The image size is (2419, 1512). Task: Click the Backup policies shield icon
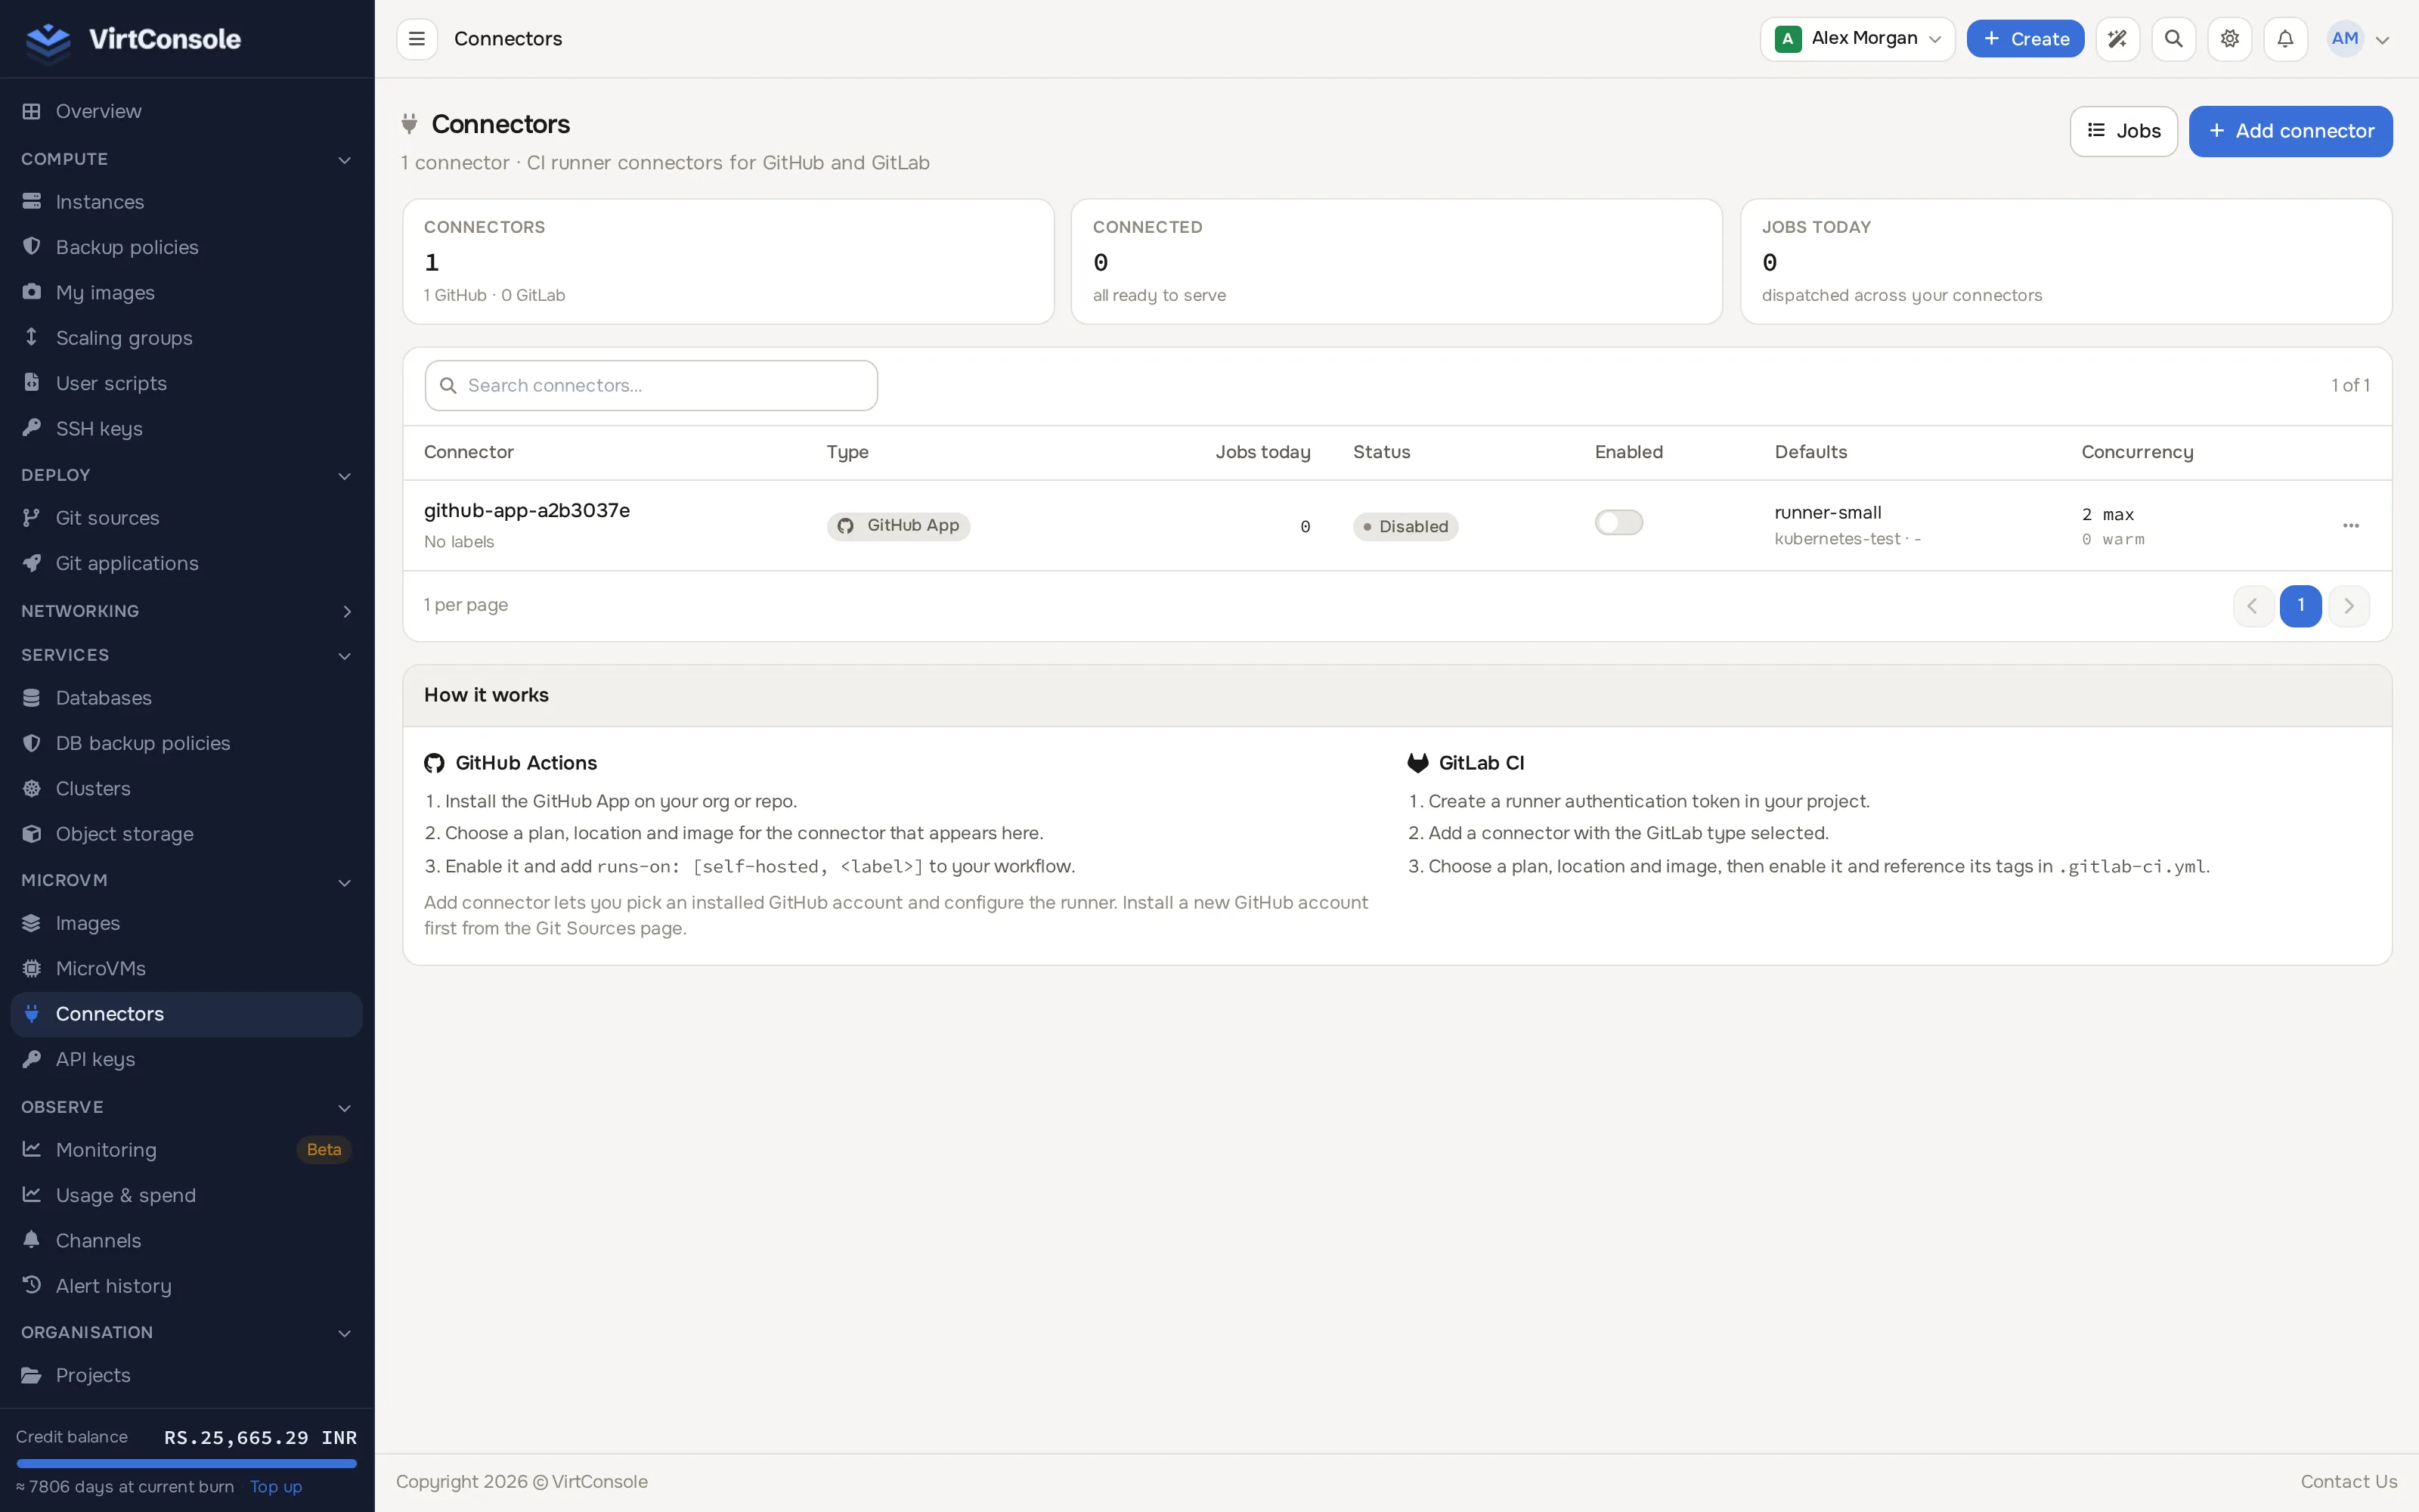point(32,247)
